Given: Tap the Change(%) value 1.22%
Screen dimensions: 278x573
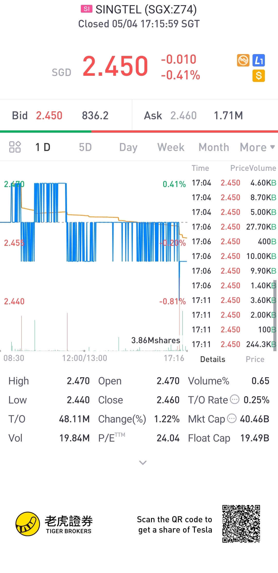Looking at the screenshot, I should point(167,419).
